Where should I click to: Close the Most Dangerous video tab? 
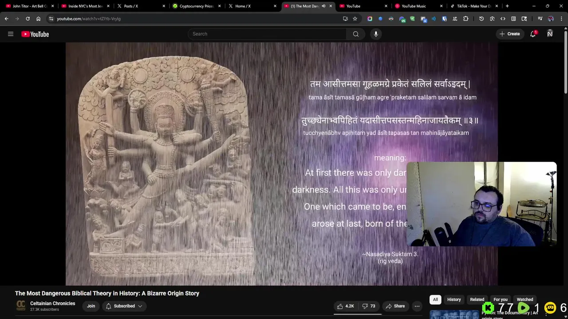(x=331, y=6)
